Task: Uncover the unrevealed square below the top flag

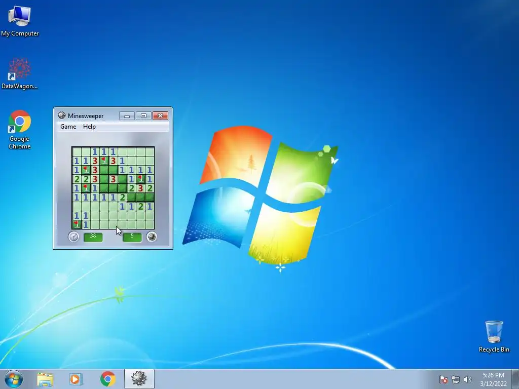Action: point(104,170)
